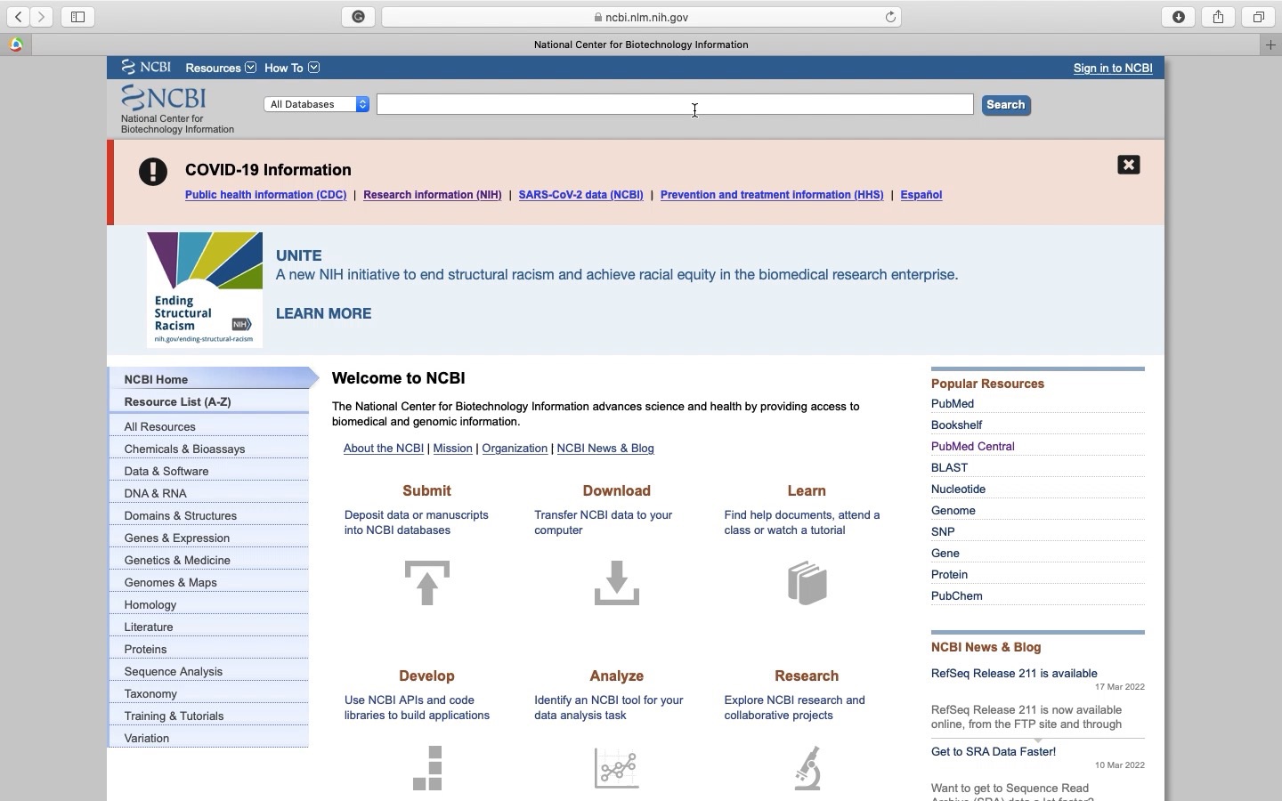1282x801 pixels.
Task: Toggle the Safari sidebar button
Action: click(x=77, y=17)
